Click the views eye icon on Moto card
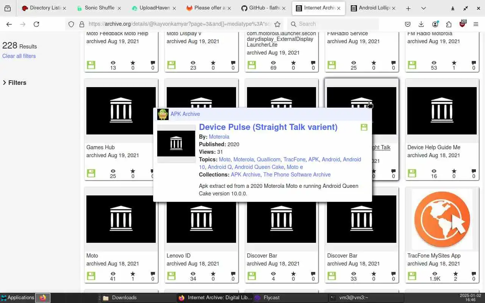This screenshot has height=303, width=485. pos(113,274)
